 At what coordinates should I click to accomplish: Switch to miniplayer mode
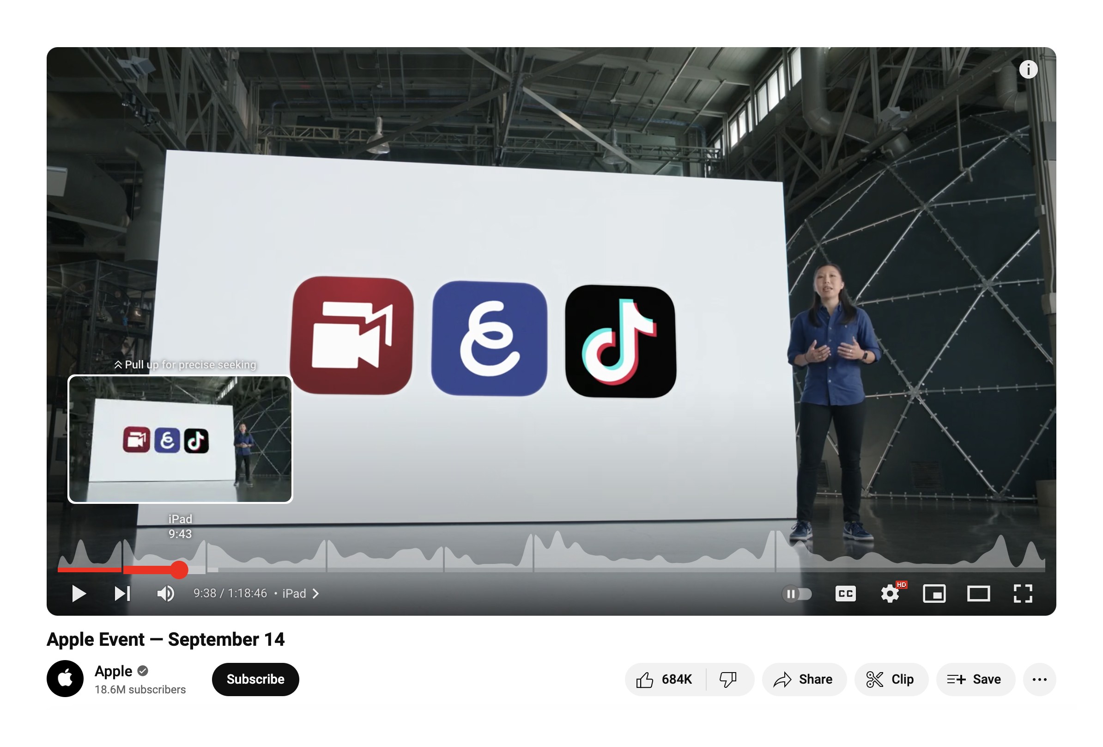(934, 594)
